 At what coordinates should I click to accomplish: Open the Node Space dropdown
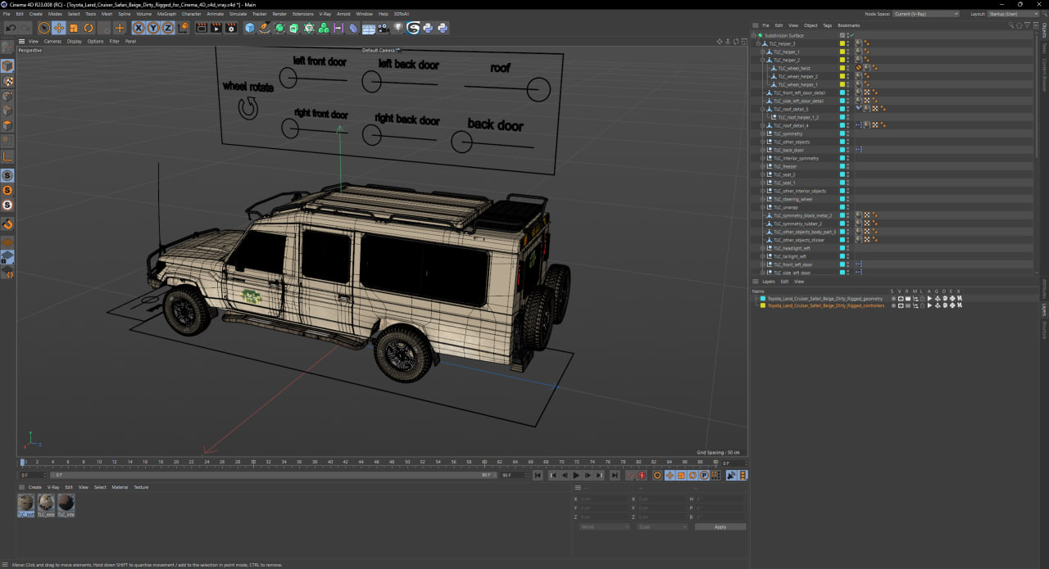click(925, 14)
